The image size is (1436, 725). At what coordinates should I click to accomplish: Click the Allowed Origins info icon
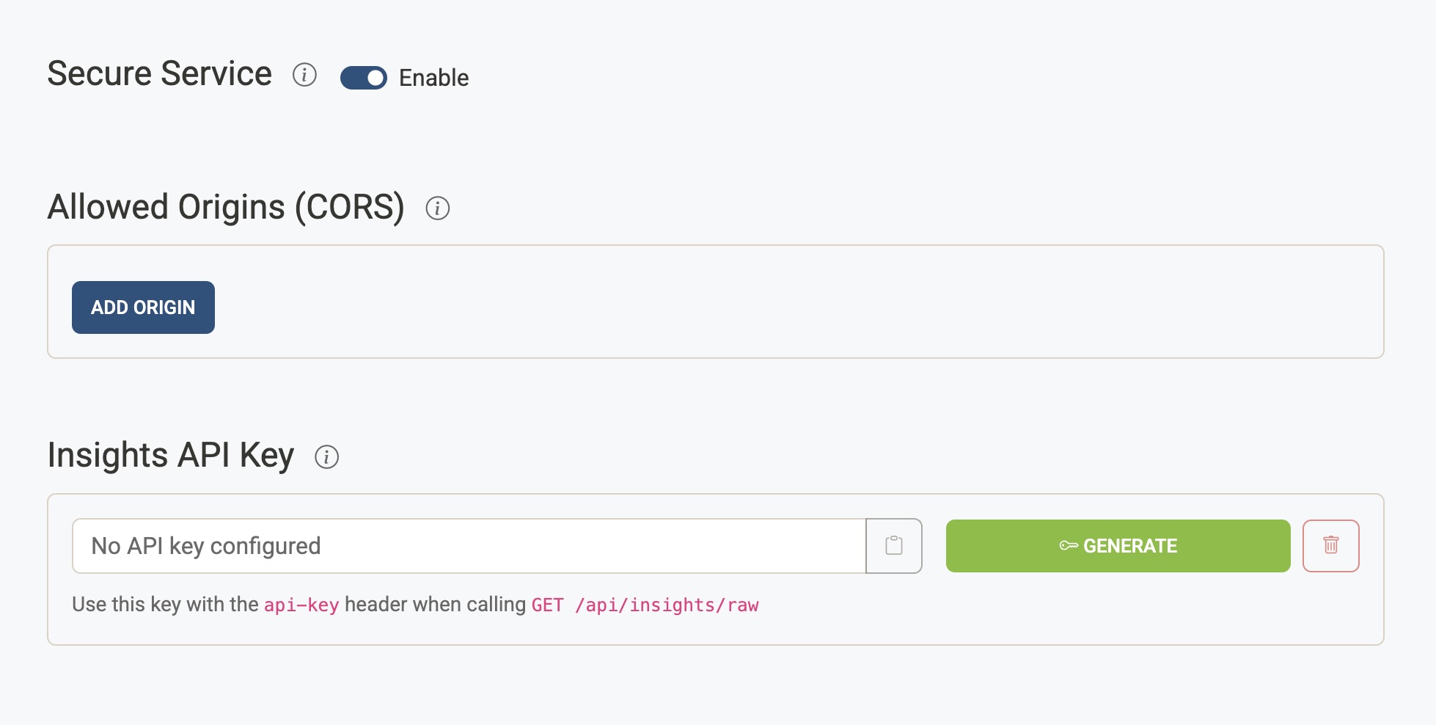(438, 208)
